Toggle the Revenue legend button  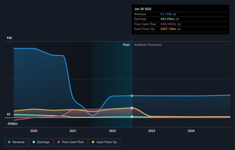16,142
